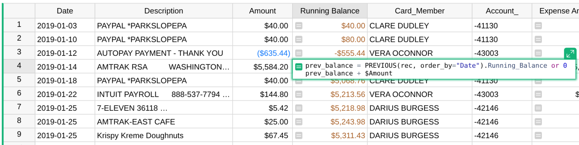This screenshot has width=579, height=145.
Task: Click formula icon in -$555.44 Running Balance cell
Action: [x=299, y=53]
